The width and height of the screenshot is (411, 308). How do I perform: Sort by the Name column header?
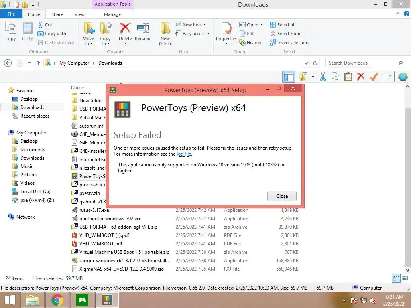(77, 88)
